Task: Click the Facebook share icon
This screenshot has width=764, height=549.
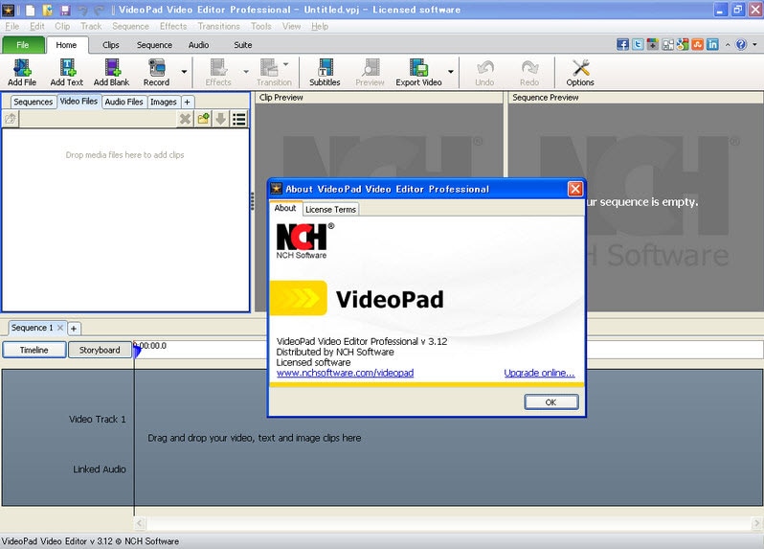Action: 622,44
